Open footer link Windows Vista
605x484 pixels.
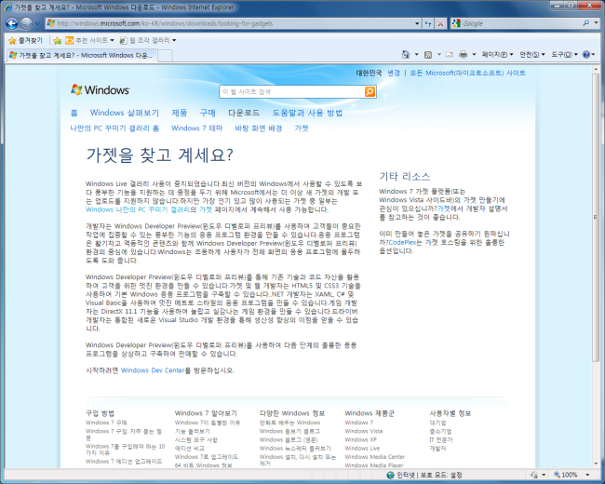[363, 431]
